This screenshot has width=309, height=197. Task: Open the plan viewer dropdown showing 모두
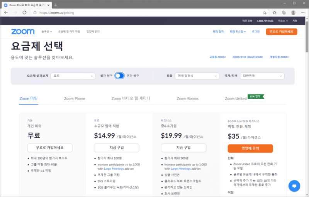click(x=73, y=76)
